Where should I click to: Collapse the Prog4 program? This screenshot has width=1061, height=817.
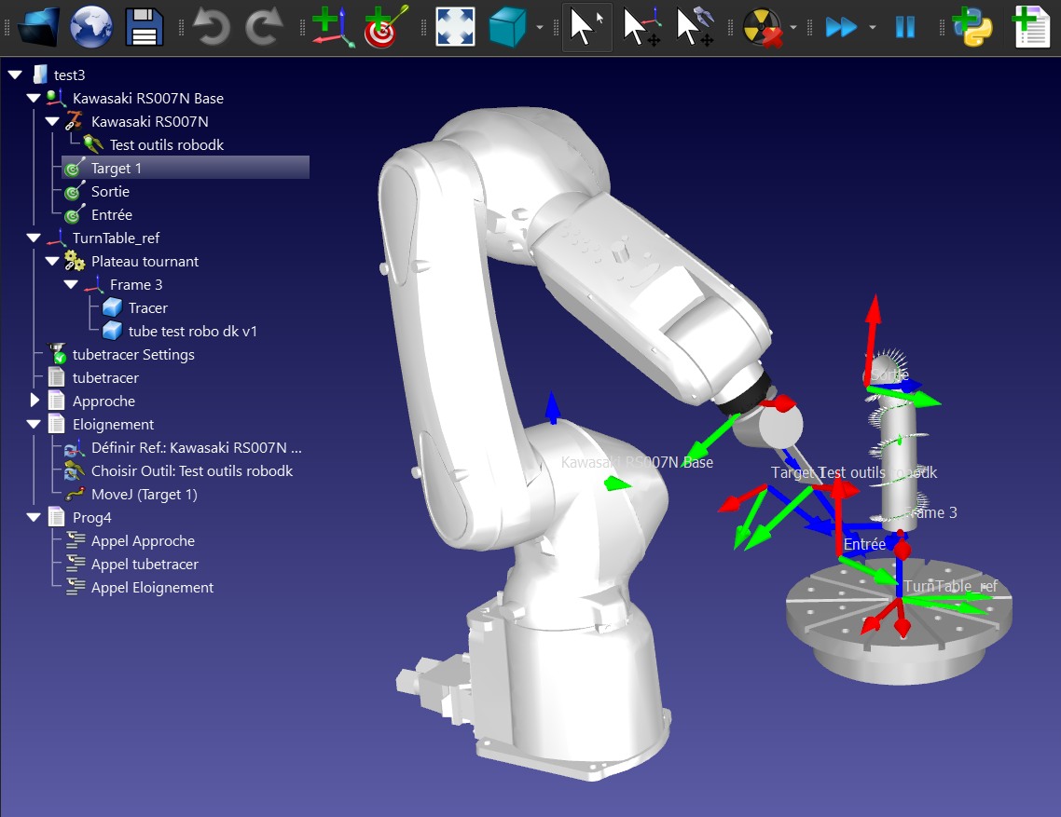(x=34, y=518)
